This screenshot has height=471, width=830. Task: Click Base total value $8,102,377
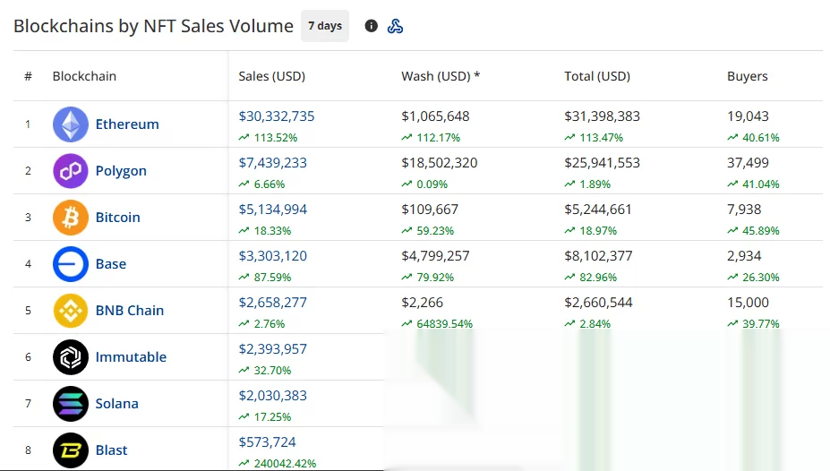598,256
